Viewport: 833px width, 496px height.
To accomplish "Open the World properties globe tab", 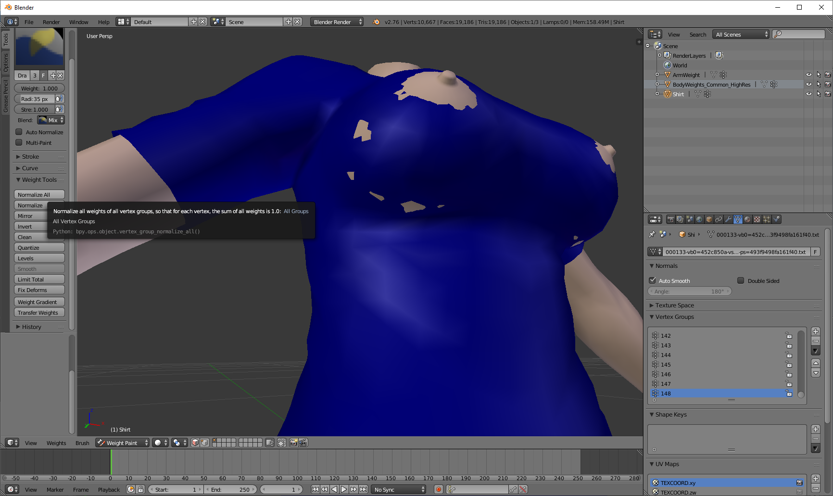I will pos(699,219).
